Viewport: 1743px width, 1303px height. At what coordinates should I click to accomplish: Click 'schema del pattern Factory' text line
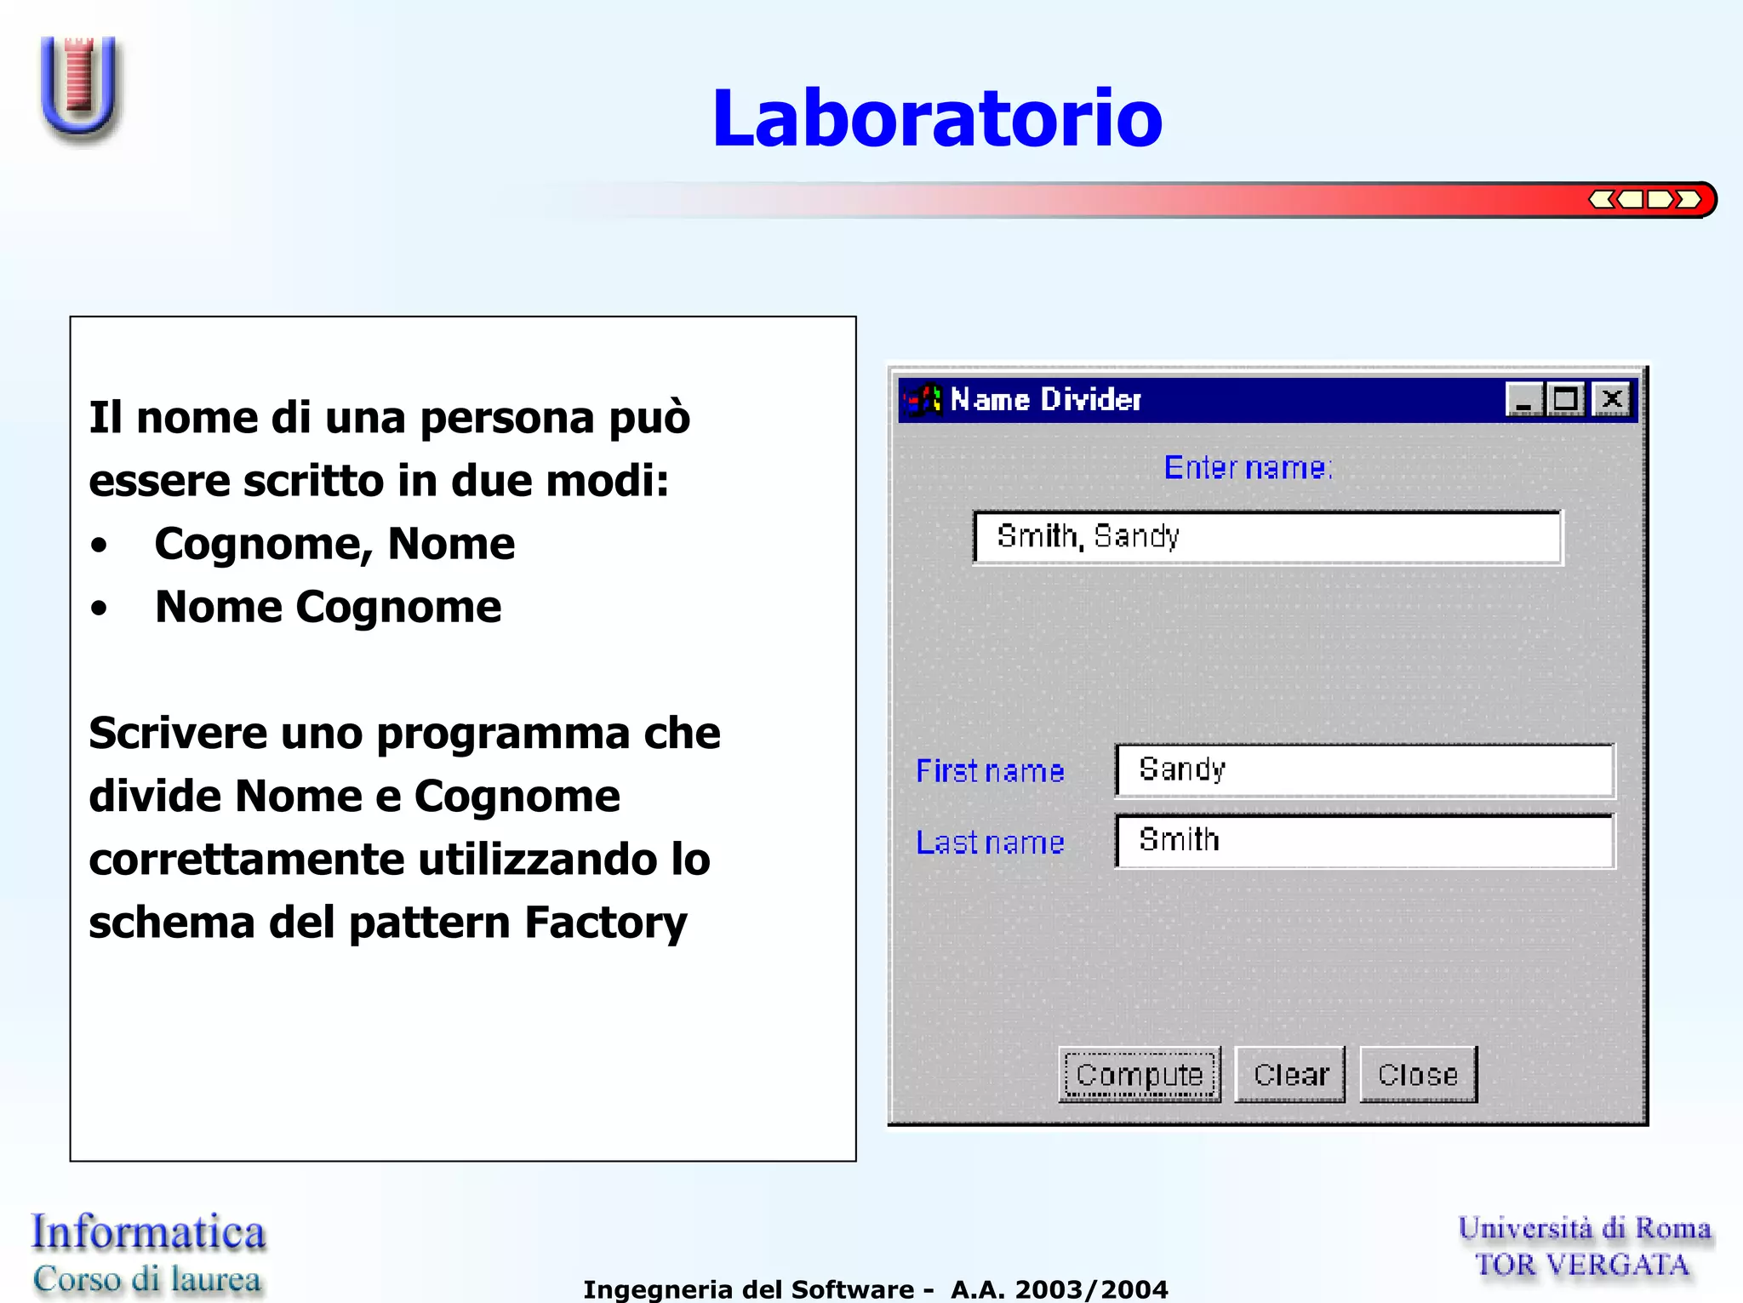click(x=388, y=923)
